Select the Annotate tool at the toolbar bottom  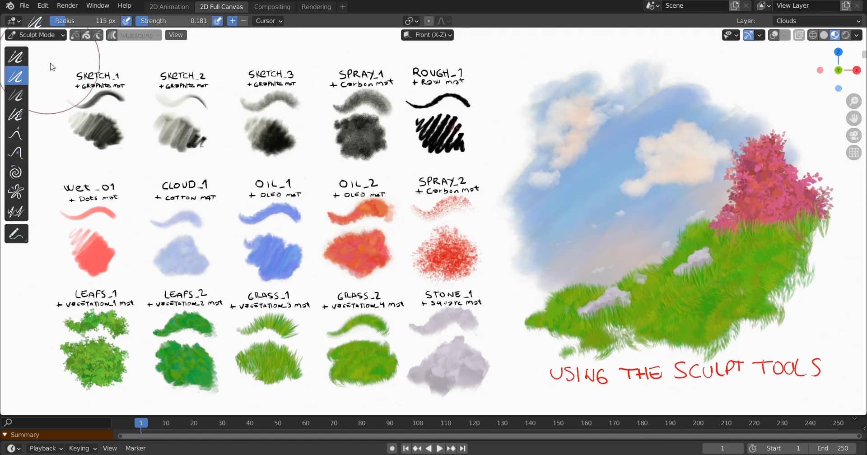point(16,233)
